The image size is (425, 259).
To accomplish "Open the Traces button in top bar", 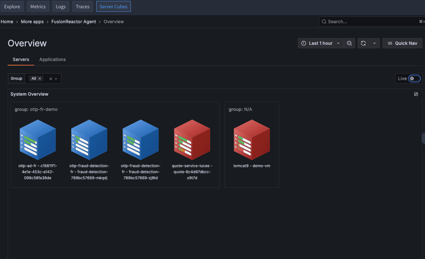I will (x=83, y=6).
